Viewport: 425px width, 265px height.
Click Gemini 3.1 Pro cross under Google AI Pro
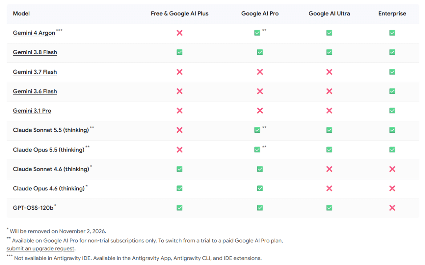tap(260, 111)
